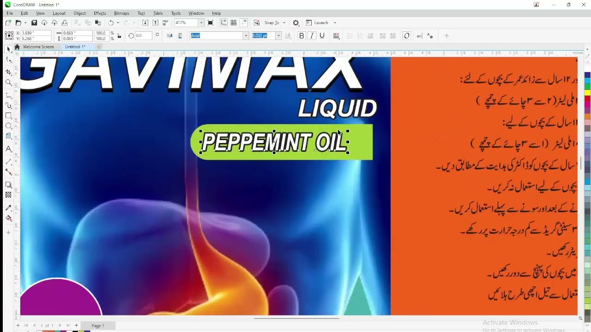Open the Arial font list dropdown
591x332 pixels.
pos(246,36)
